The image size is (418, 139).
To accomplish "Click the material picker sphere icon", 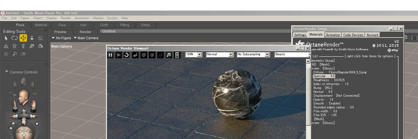I will pos(144,55).
